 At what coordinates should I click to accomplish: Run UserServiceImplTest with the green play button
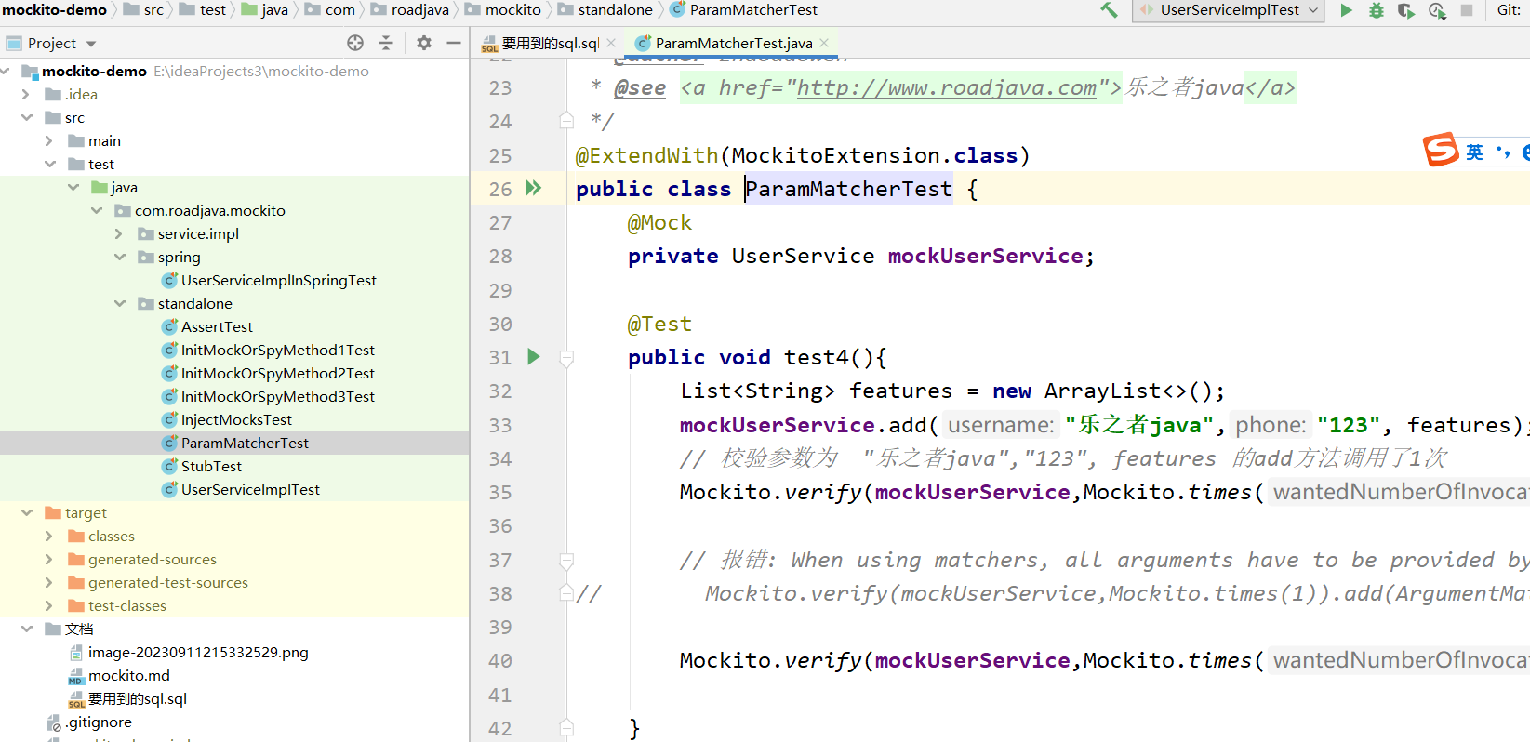[1346, 10]
